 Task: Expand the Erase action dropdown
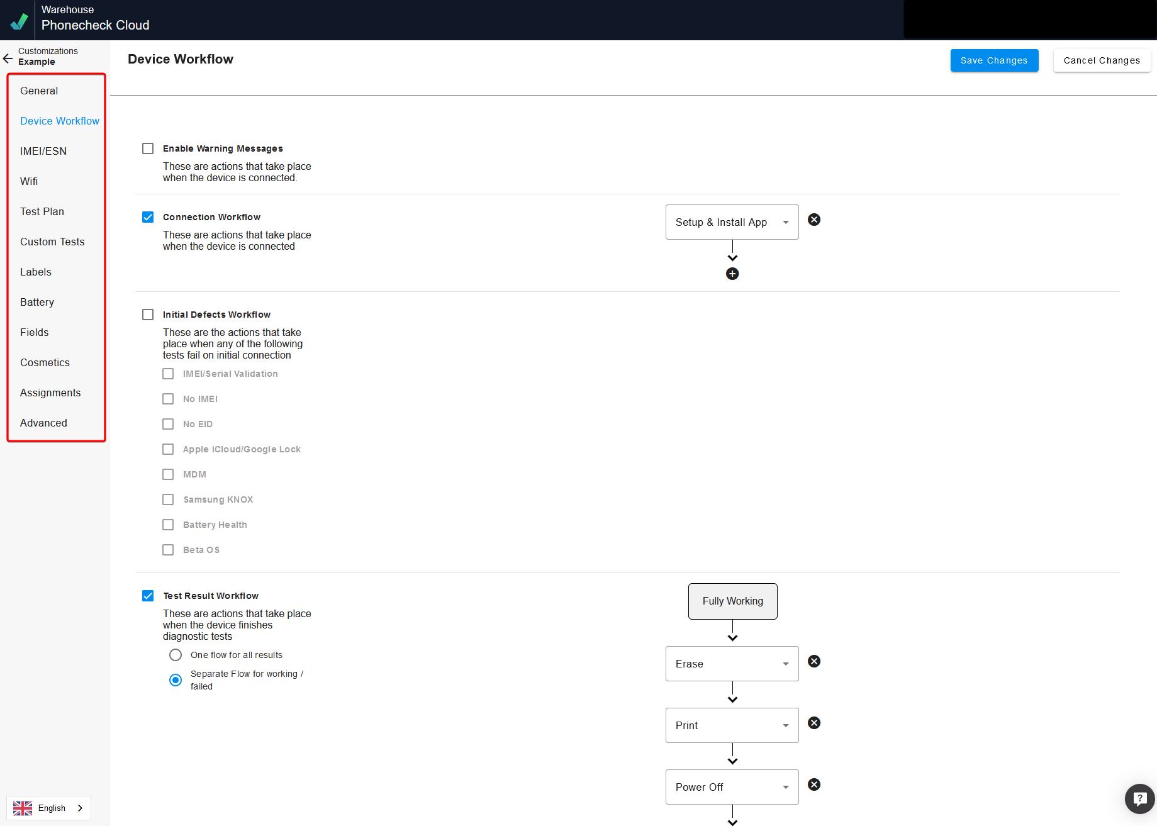click(732, 664)
